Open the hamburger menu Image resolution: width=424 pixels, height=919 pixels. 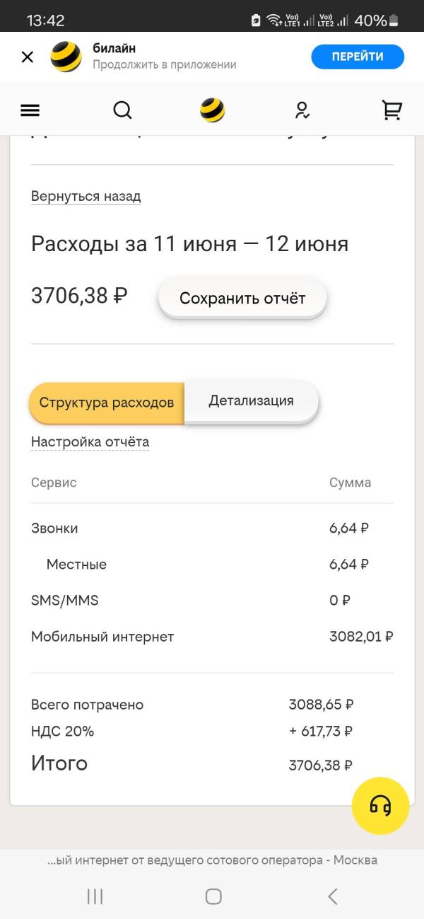pos(30,110)
